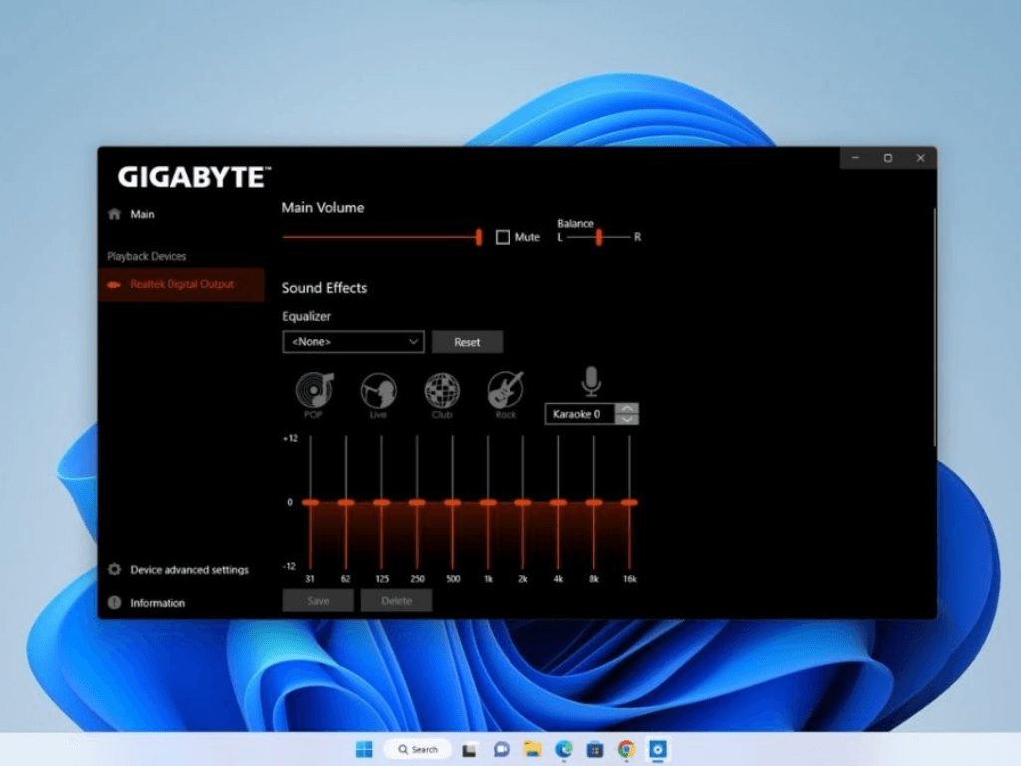Screen dimensions: 1021x766
Task: Open Device advanced settings via gear icon
Action: click(115, 569)
